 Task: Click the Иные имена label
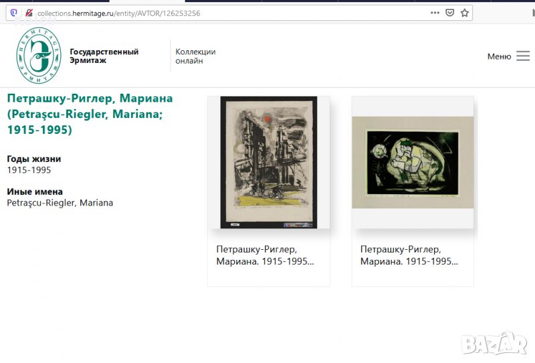point(35,192)
